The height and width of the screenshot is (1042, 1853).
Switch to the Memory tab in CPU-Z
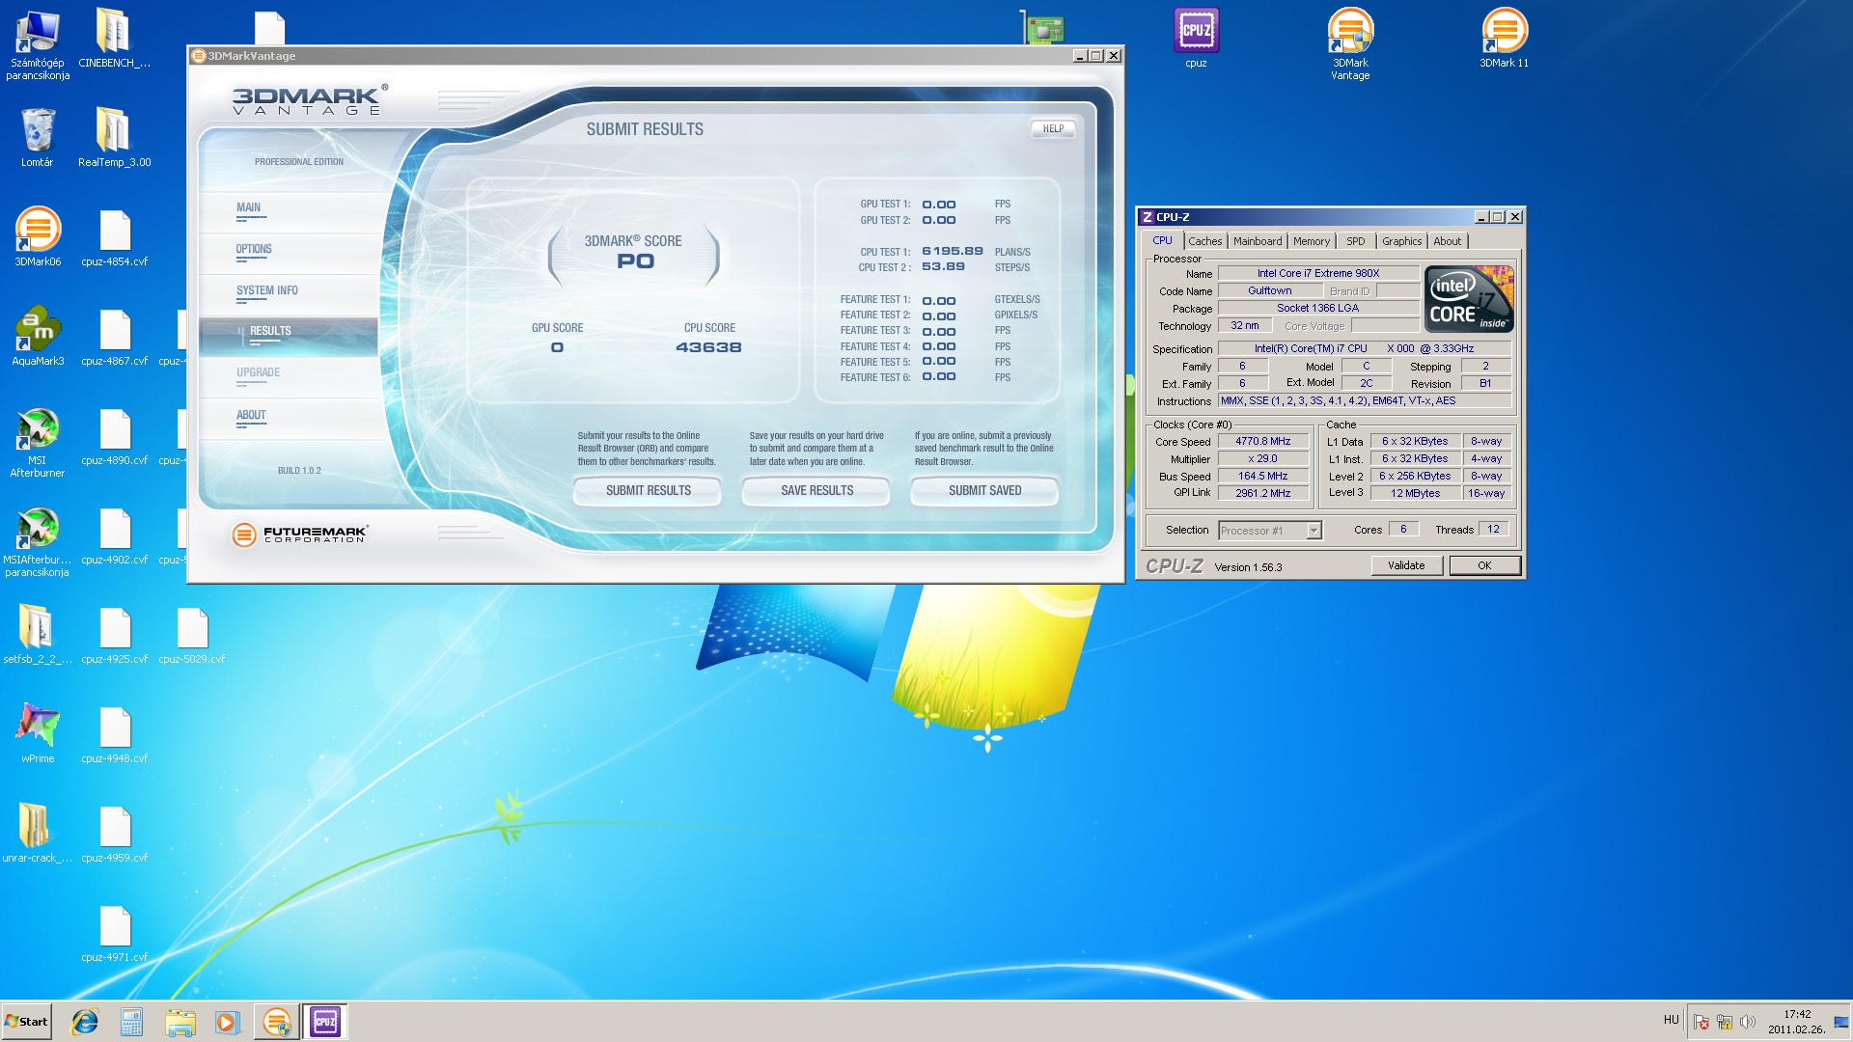tap(1311, 241)
